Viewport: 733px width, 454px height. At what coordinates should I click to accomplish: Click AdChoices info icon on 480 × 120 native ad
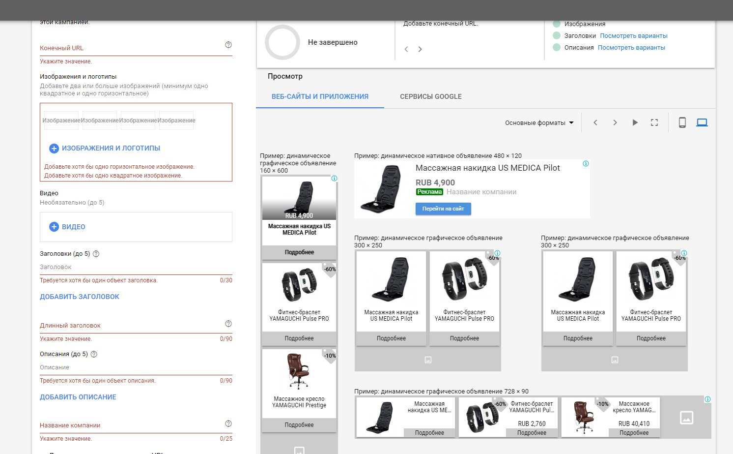pos(586,164)
